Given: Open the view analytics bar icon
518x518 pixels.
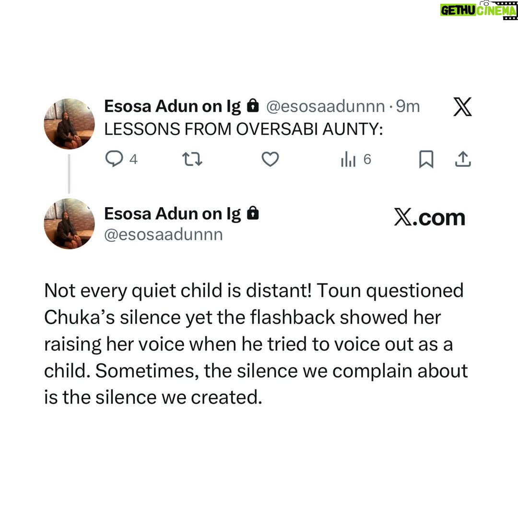Looking at the screenshot, I should point(348,159).
